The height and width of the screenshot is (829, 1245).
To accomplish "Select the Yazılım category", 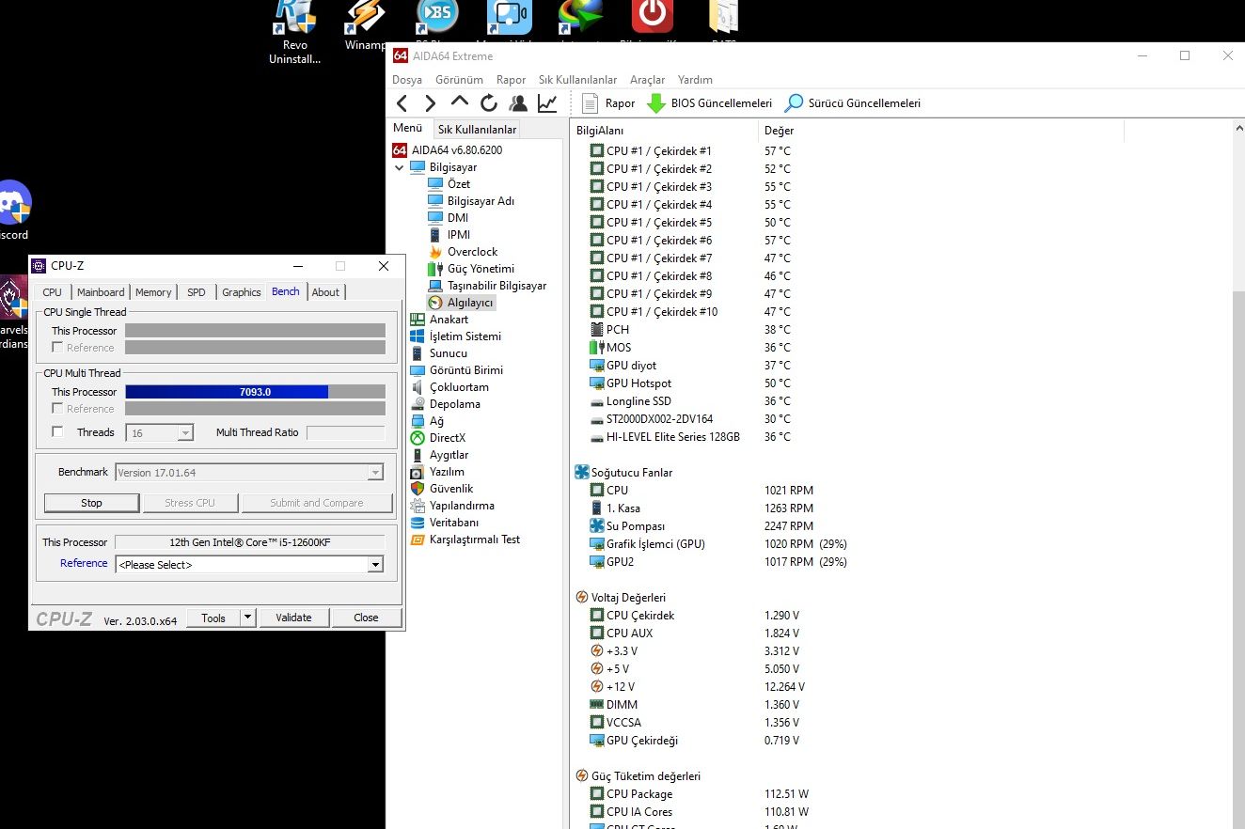I will (438, 472).
